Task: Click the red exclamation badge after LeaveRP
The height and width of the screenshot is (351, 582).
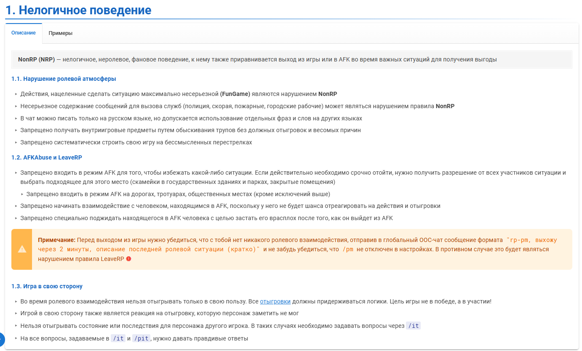Action: 128,259
